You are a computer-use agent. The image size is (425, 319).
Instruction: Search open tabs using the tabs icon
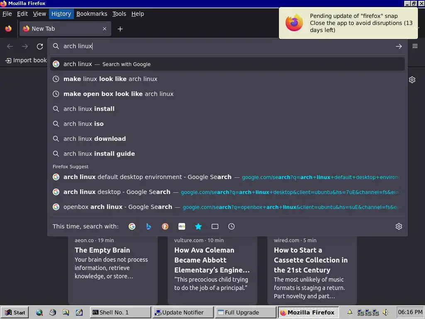pyautogui.click(x=215, y=226)
